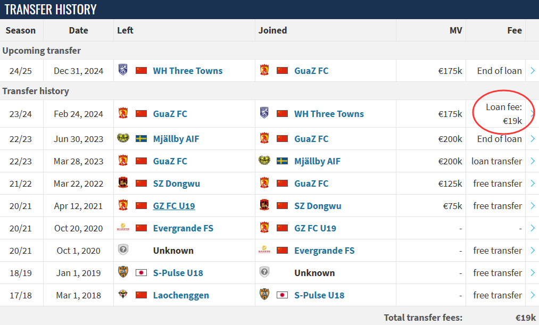This screenshot has width=539, height=325.
Task: Click Sweden flag beside Mjällby AIF joined on Mar 28, 2023
Action: point(282,161)
